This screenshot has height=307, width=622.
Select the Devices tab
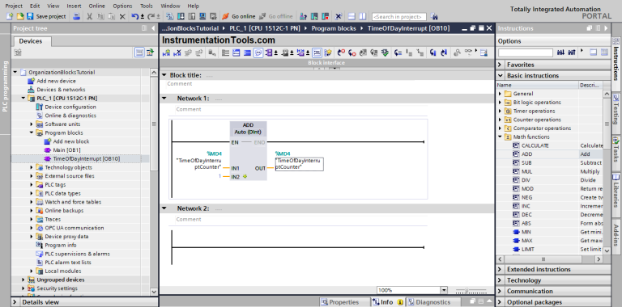pyautogui.click(x=31, y=41)
